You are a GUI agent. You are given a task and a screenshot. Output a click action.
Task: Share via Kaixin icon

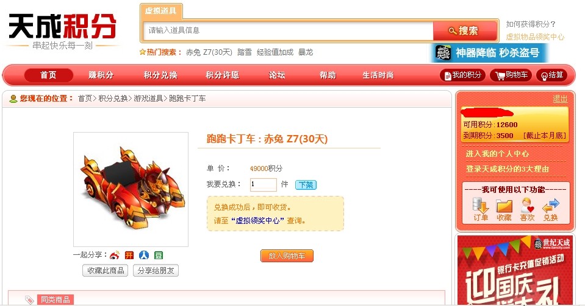[129, 255]
